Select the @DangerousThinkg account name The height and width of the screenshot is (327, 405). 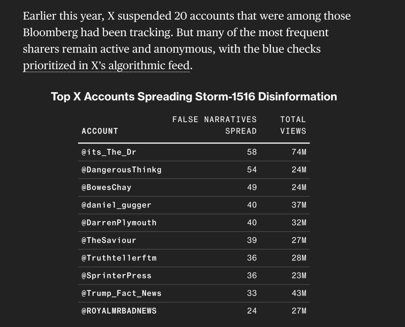point(122,170)
